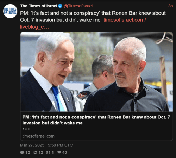This screenshot has height=158, width=176.
Task: Click the blue verified badge
Action: pyautogui.click(x=60, y=6)
